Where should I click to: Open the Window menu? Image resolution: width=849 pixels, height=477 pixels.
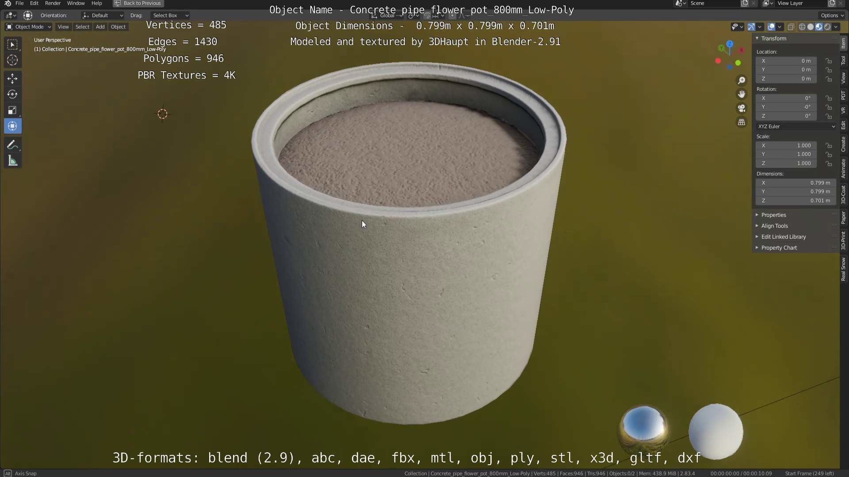(x=76, y=3)
